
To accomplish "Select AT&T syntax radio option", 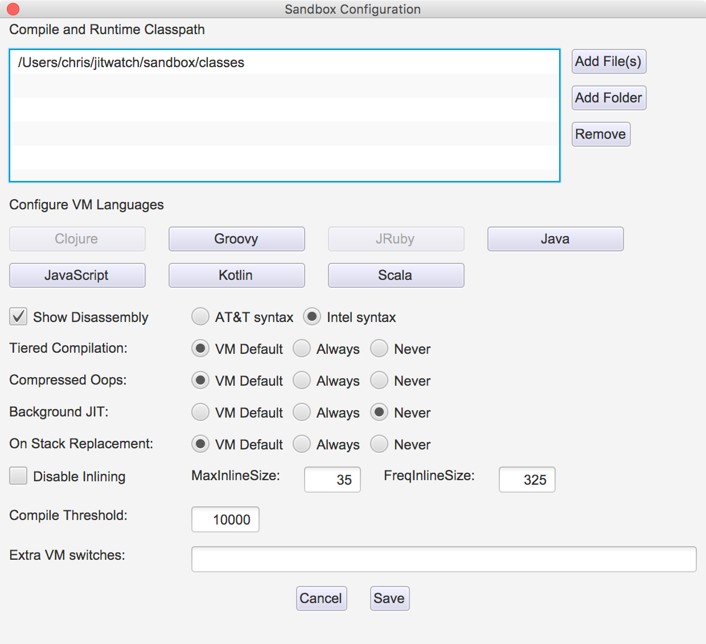I will click(x=200, y=316).
